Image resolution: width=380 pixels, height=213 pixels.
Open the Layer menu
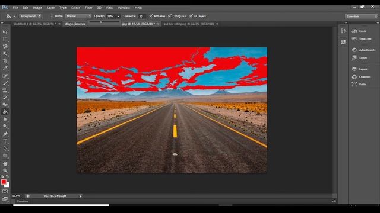50,8
